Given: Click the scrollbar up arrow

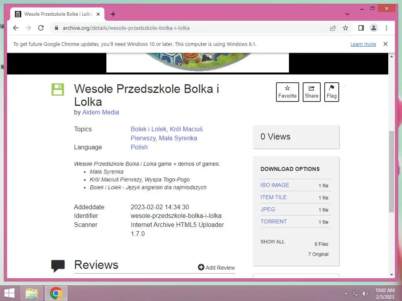Looking at the screenshot, I should (391, 56).
